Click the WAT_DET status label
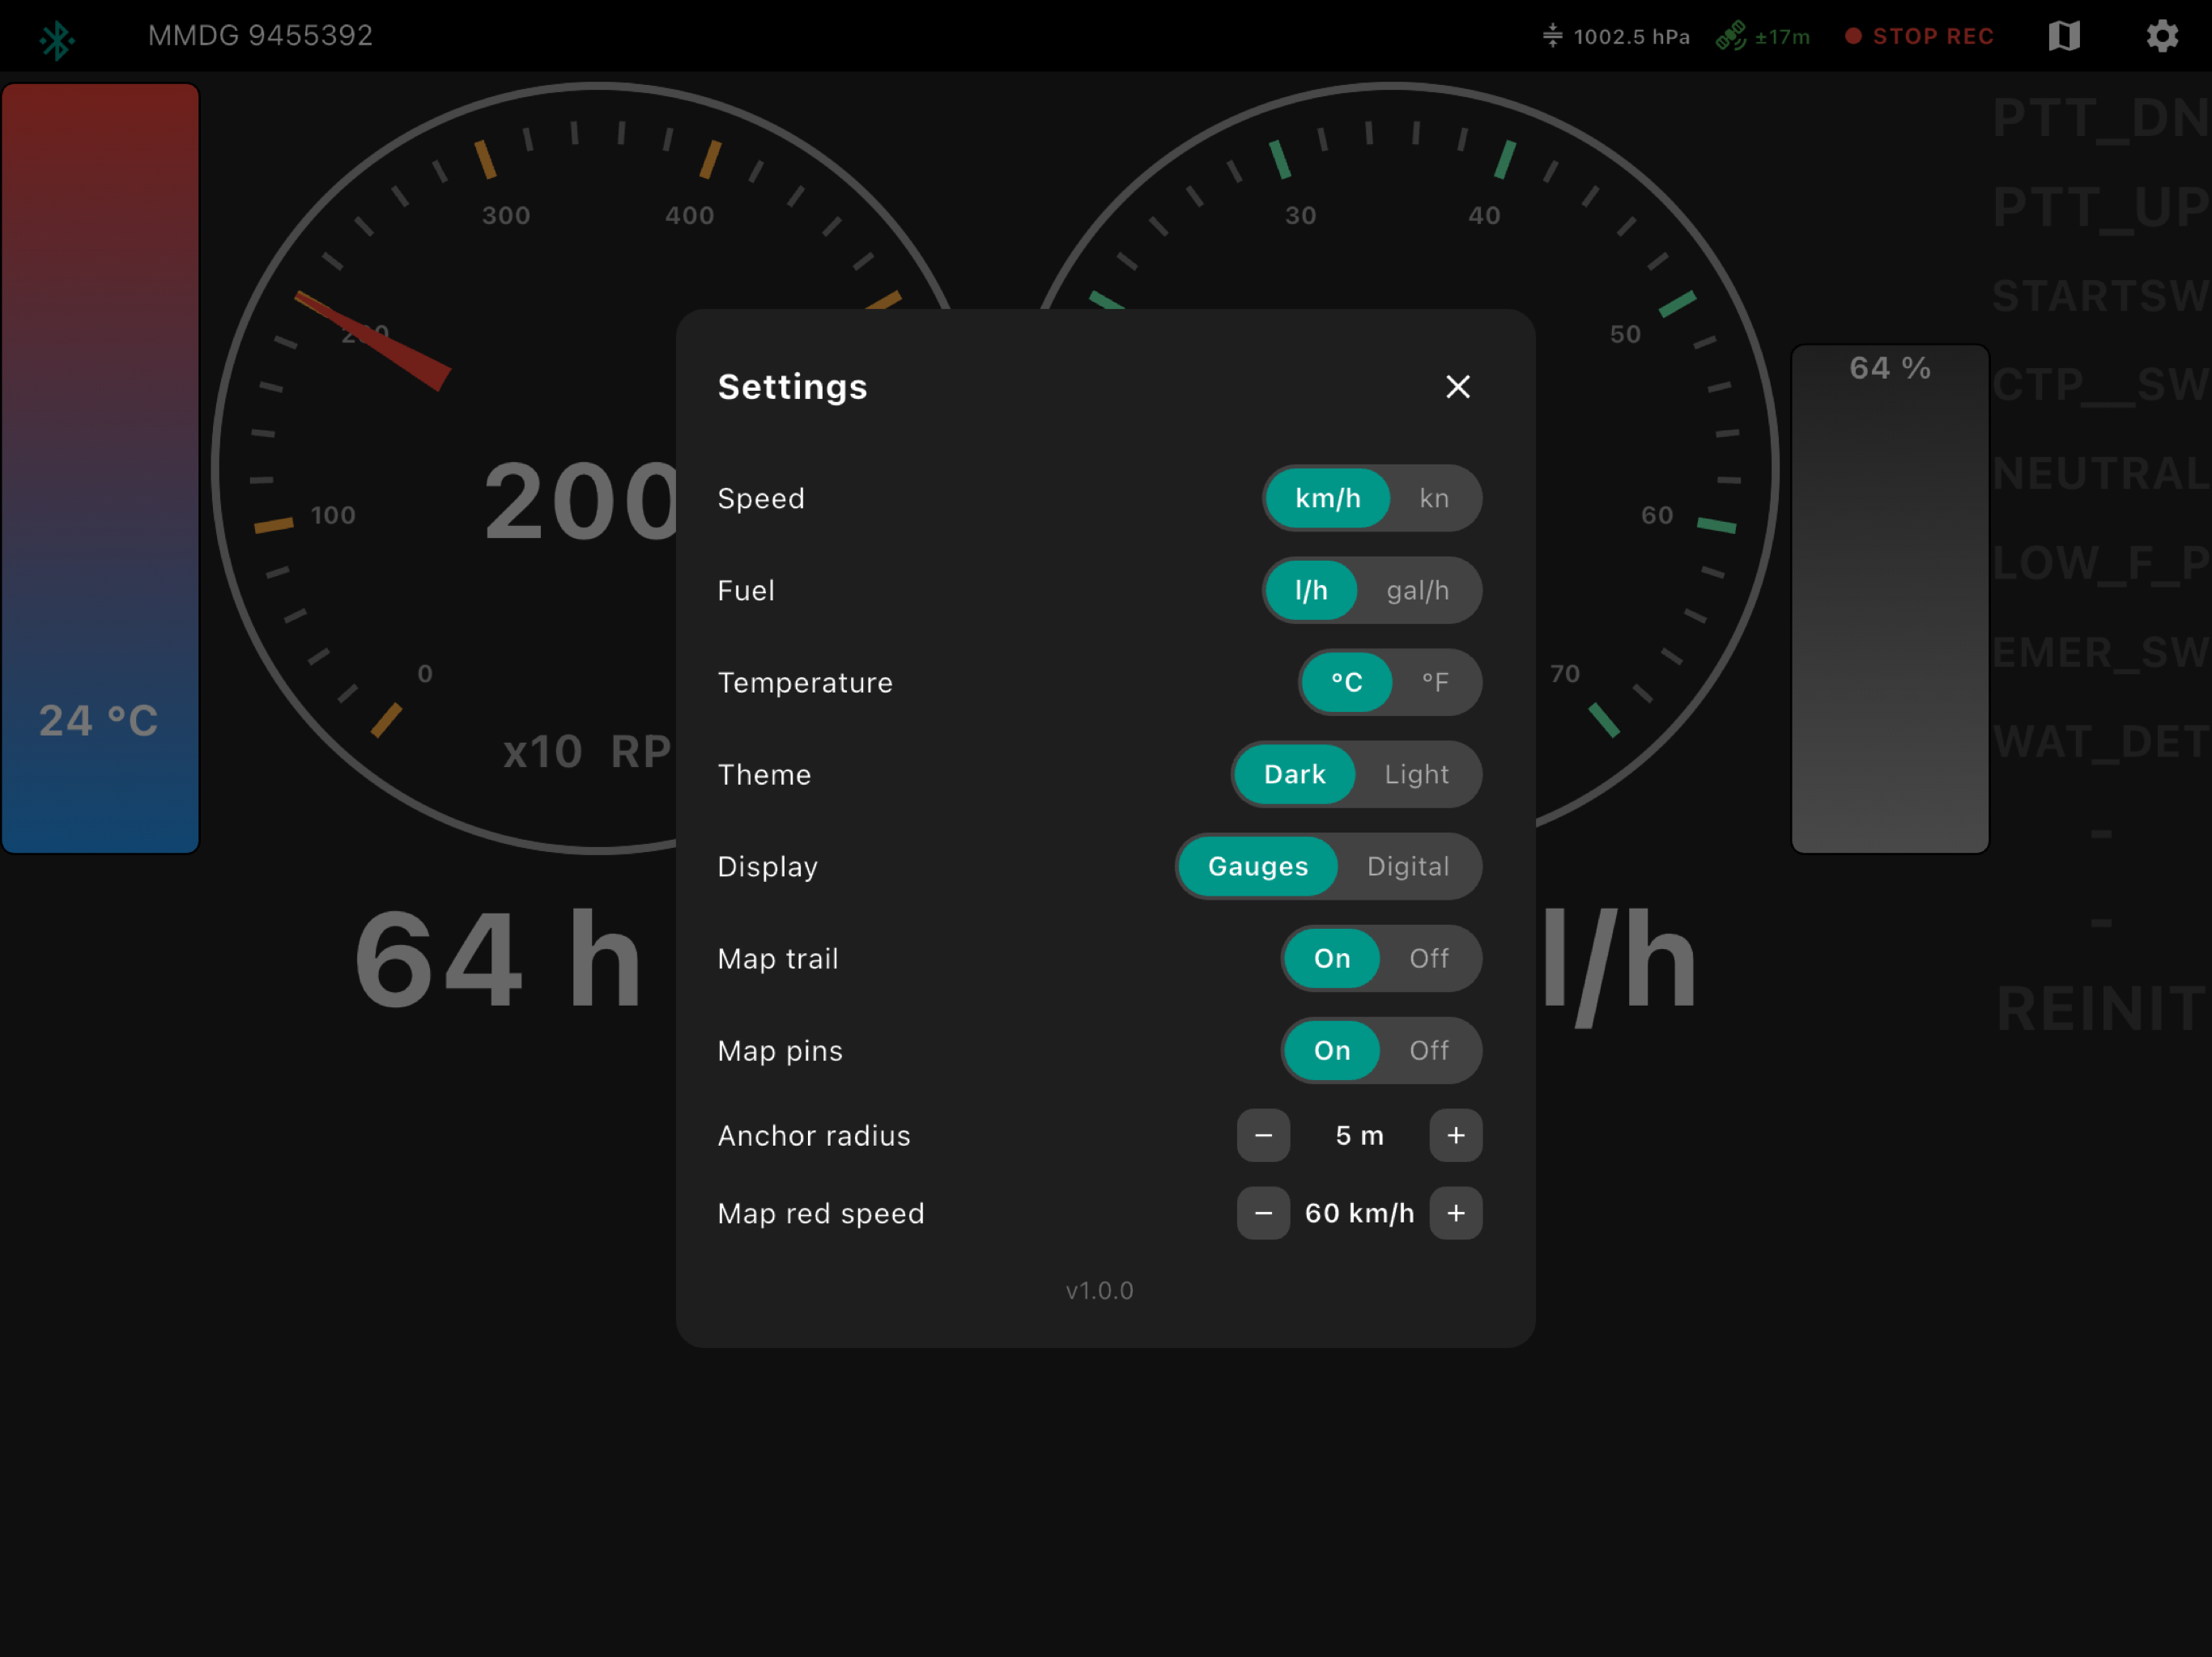 2100,742
